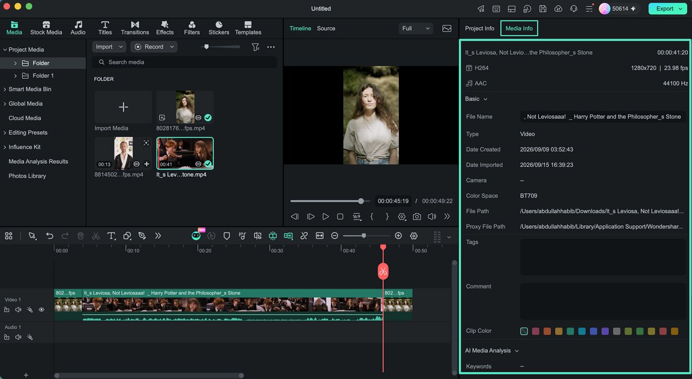Click the Export button
692x379 pixels.
(x=668, y=9)
